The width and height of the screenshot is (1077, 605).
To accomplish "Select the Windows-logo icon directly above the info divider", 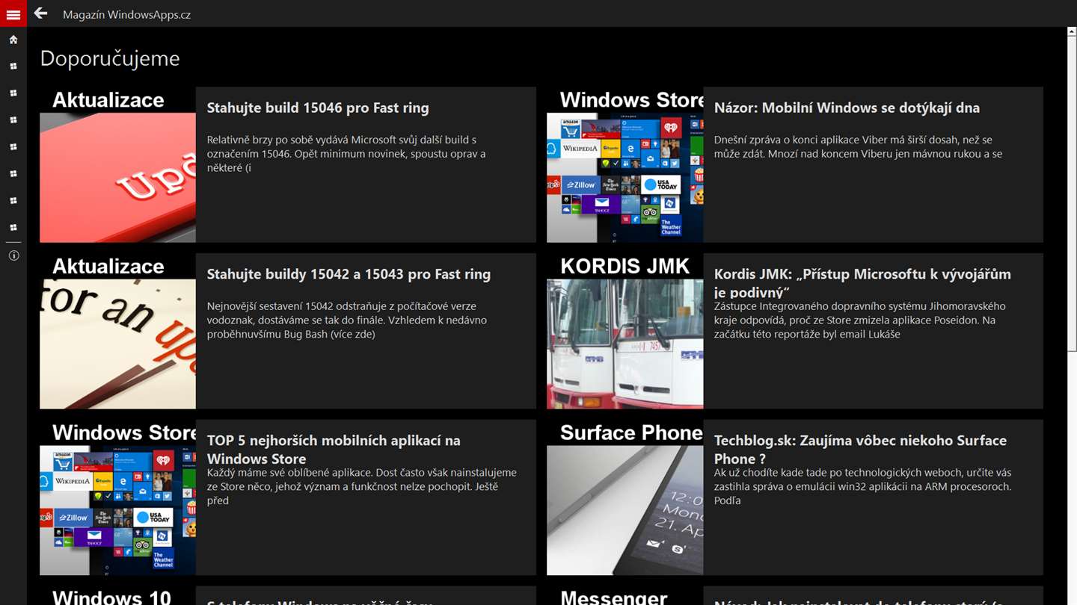I will (x=13, y=228).
